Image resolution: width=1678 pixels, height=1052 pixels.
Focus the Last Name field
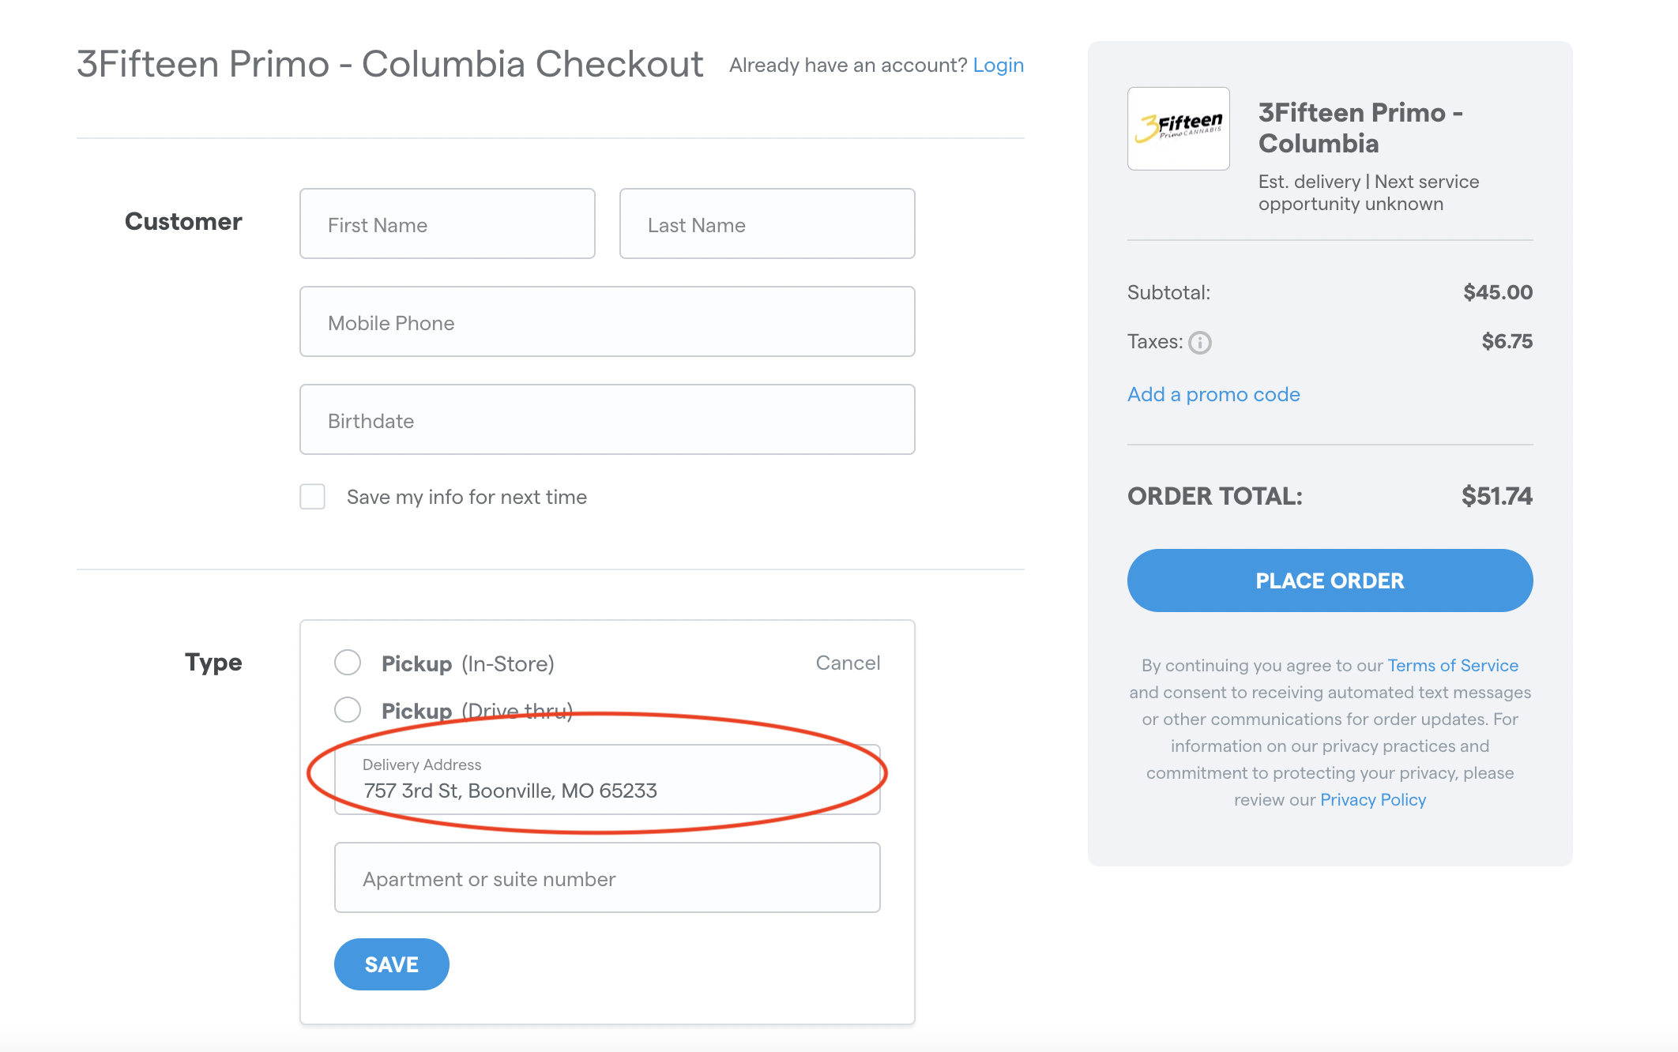[766, 224]
